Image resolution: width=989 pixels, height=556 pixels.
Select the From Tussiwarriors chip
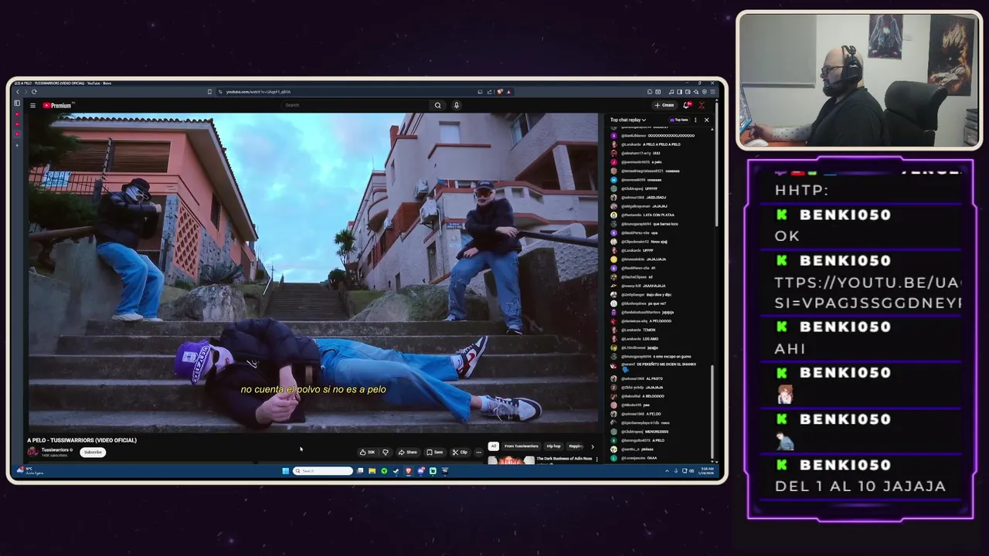[x=521, y=446]
